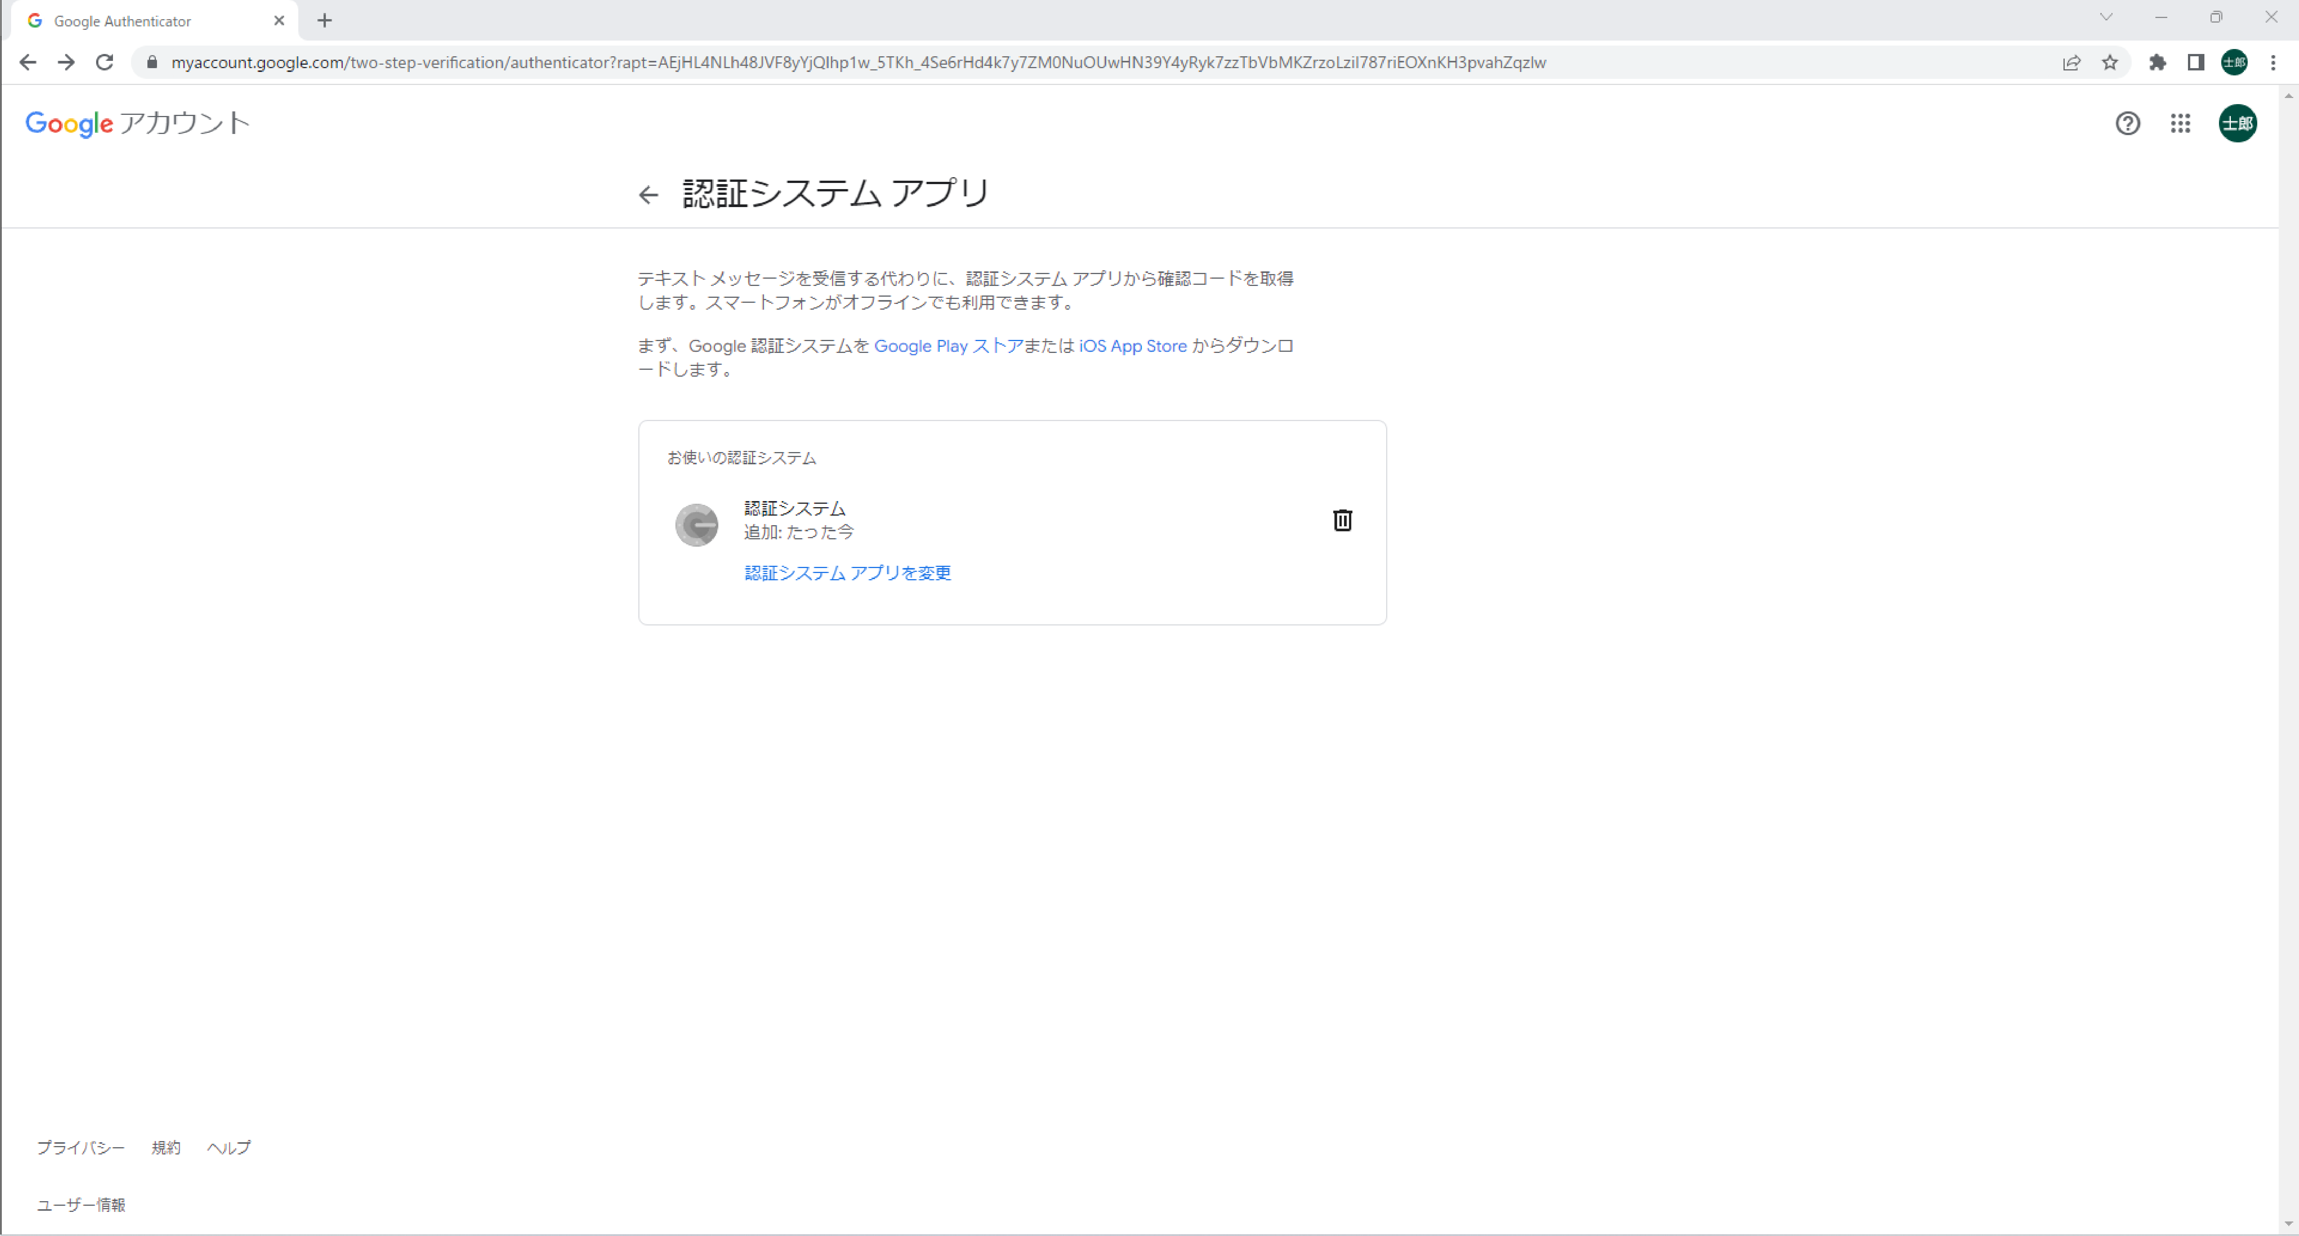Go back using arrow beside 認証システム アプリ

click(x=649, y=194)
